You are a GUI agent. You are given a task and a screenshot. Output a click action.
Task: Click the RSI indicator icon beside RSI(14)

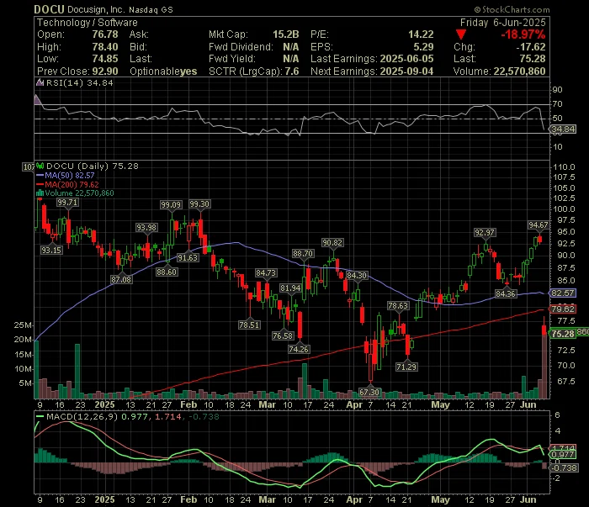point(39,82)
